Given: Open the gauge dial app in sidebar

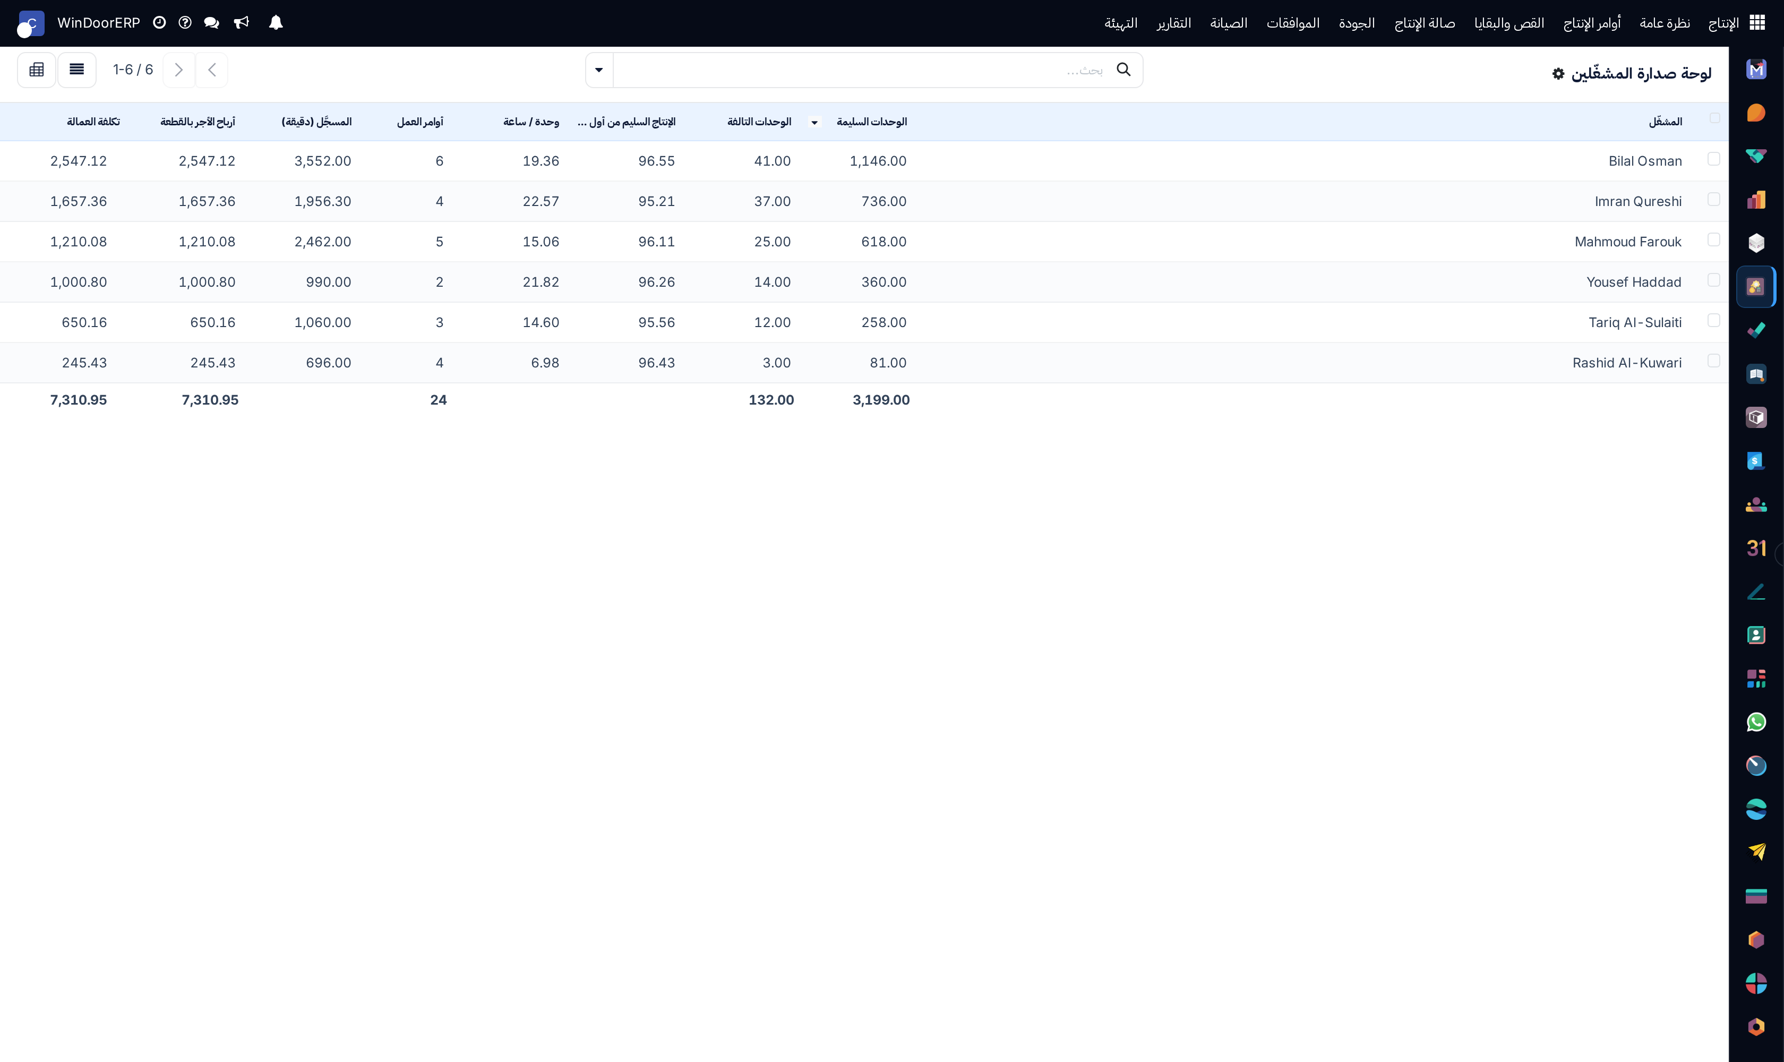Looking at the screenshot, I should 1756,766.
